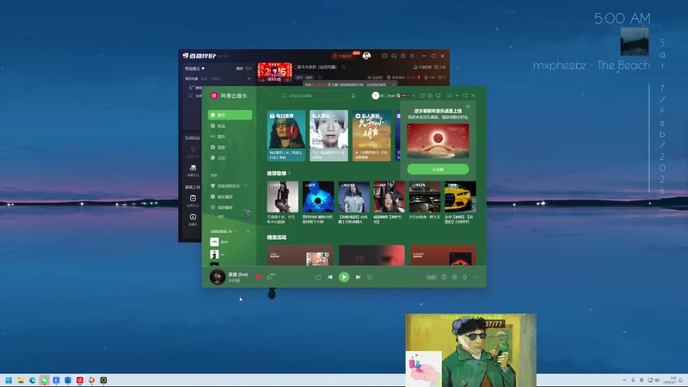The width and height of the screenshot is (688, 387).
Task: Open comments icon next to the red heart
Action: [270, 277]
